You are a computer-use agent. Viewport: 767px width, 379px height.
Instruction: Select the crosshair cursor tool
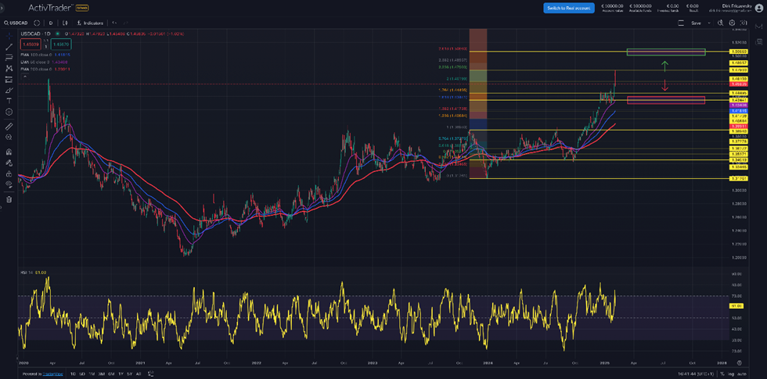tap(9, 36)
